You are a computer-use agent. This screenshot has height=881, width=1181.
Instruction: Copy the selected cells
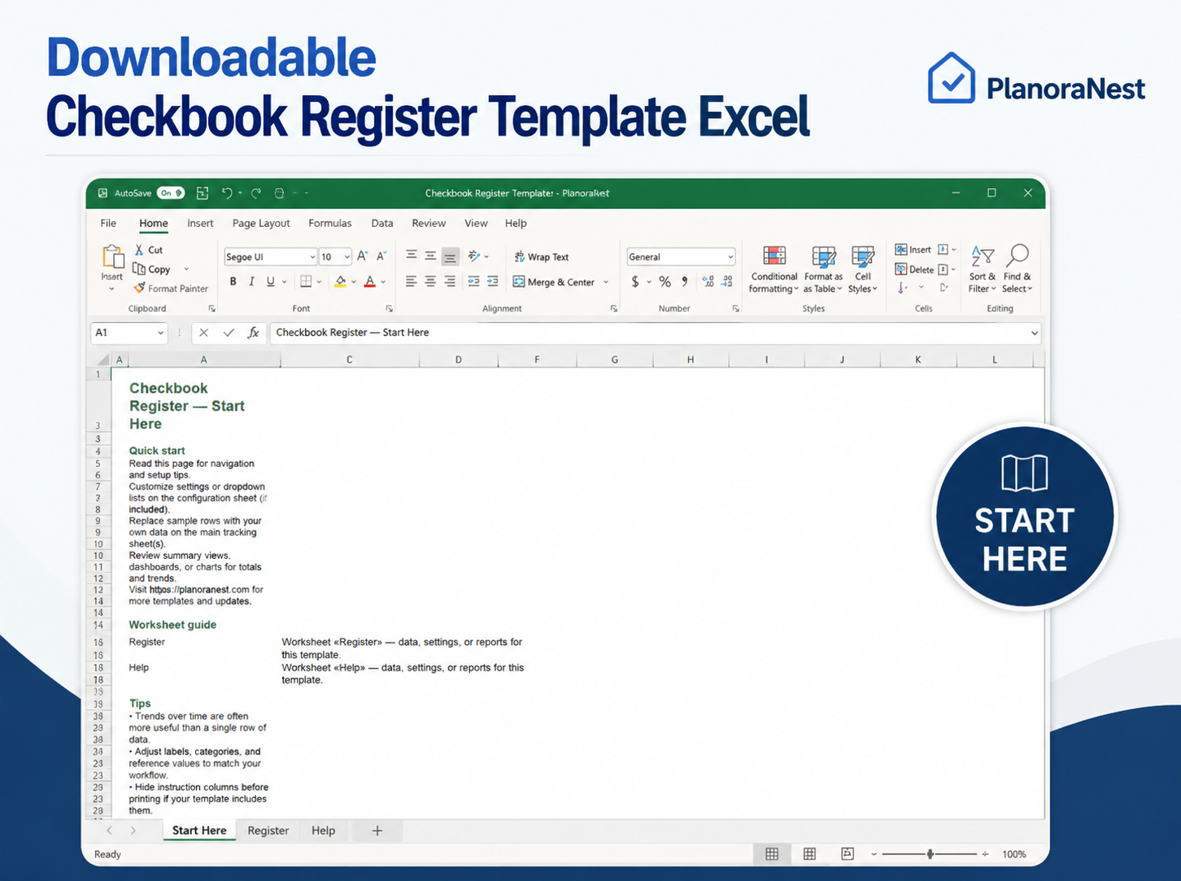[x=152, y=269]
